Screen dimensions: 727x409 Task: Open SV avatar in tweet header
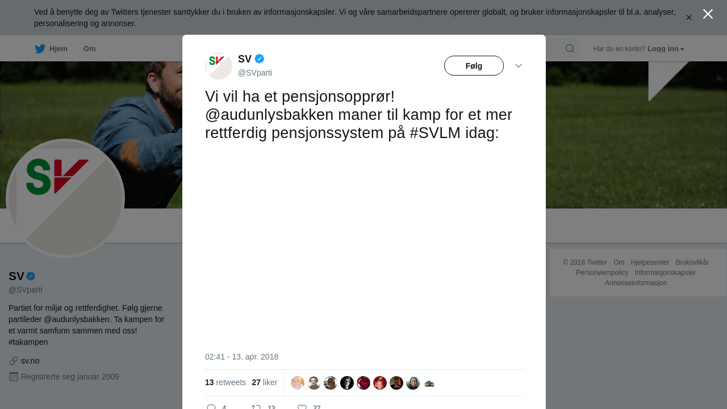click(219, 66)
